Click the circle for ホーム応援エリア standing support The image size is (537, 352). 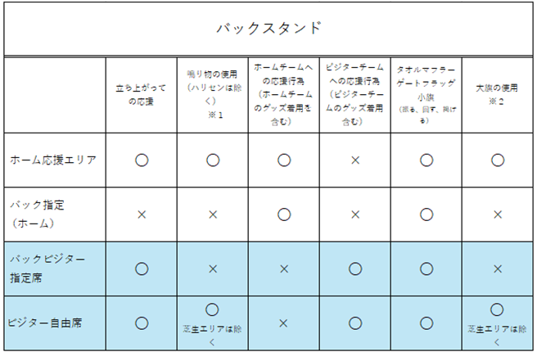pos(141,160)
